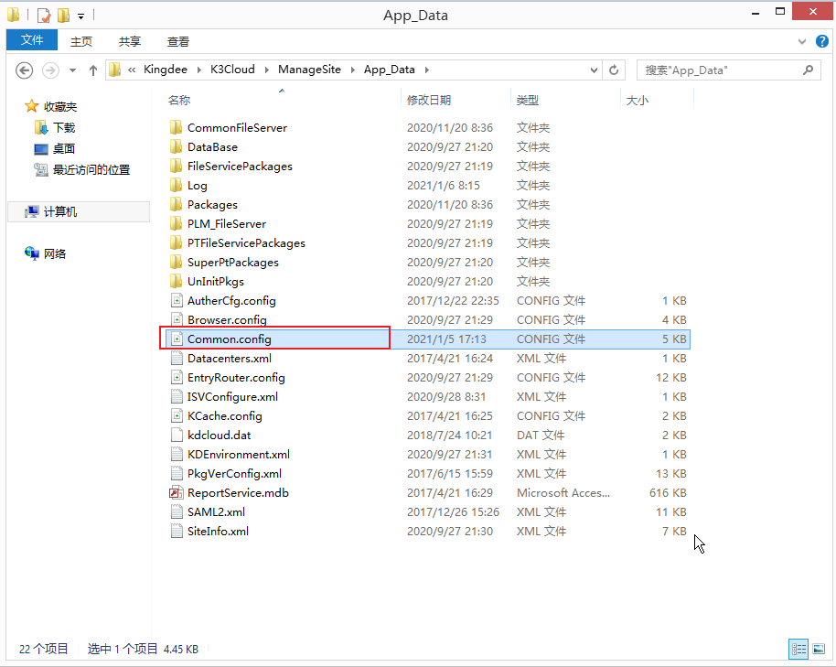Click K3Cloud in the address breadcrumb

tap(233, 70)
